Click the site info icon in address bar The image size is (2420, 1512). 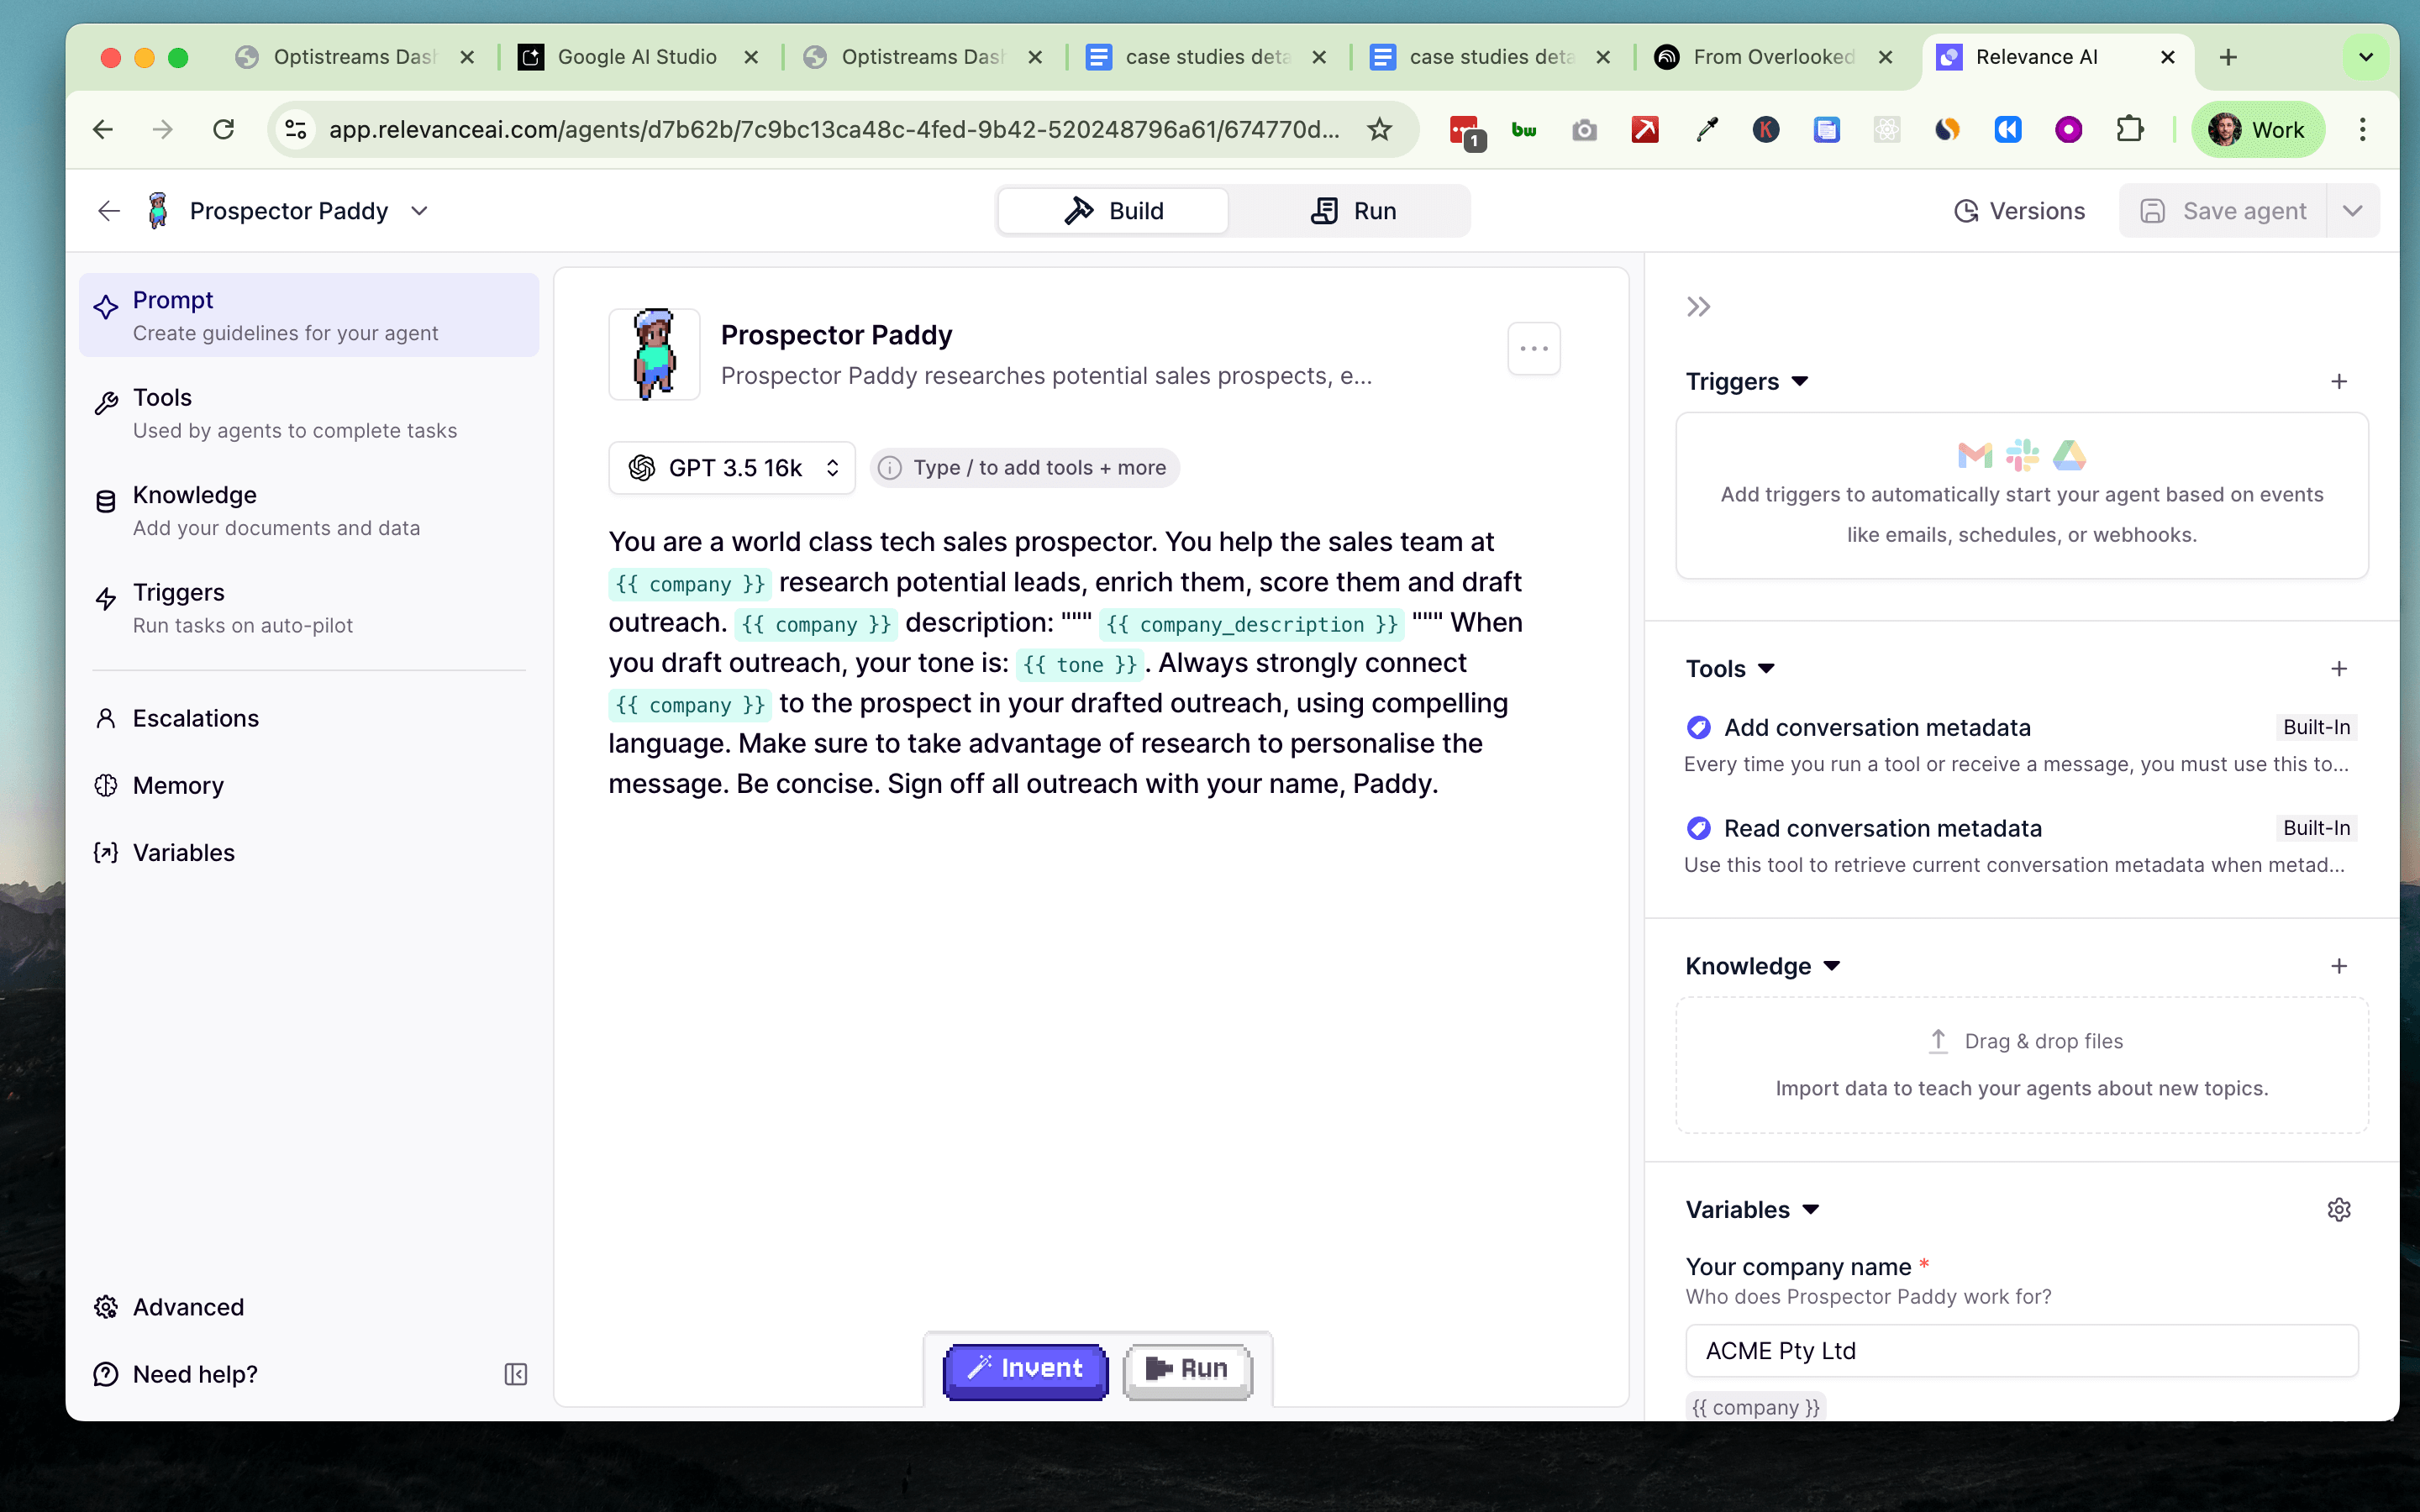(296, 129)
